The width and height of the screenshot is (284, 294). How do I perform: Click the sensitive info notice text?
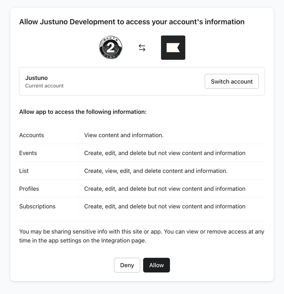142,236
